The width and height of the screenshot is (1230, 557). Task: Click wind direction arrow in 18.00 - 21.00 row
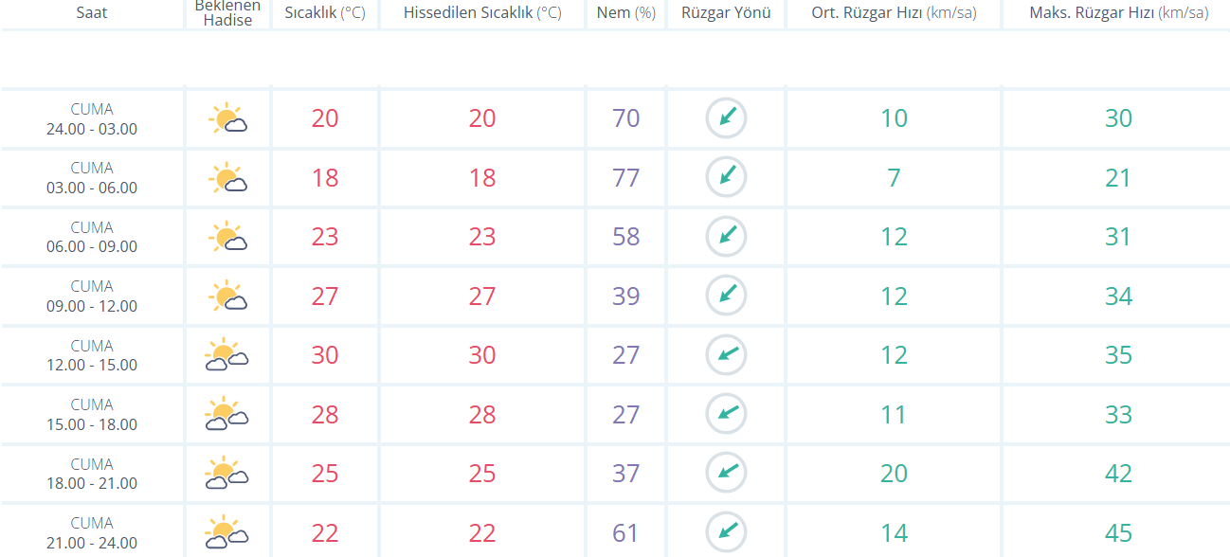pos(727,473)
